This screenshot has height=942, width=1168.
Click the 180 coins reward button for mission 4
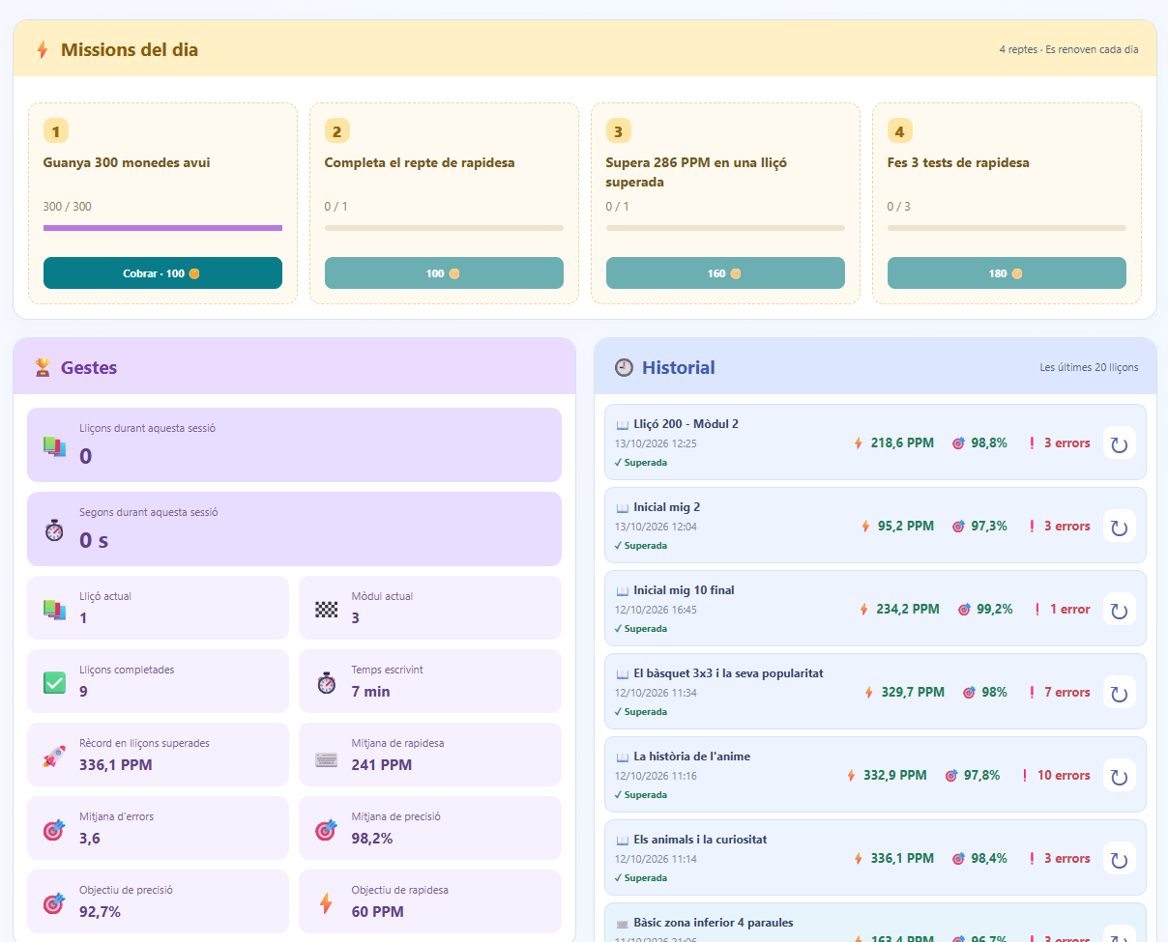[1007, 273]
